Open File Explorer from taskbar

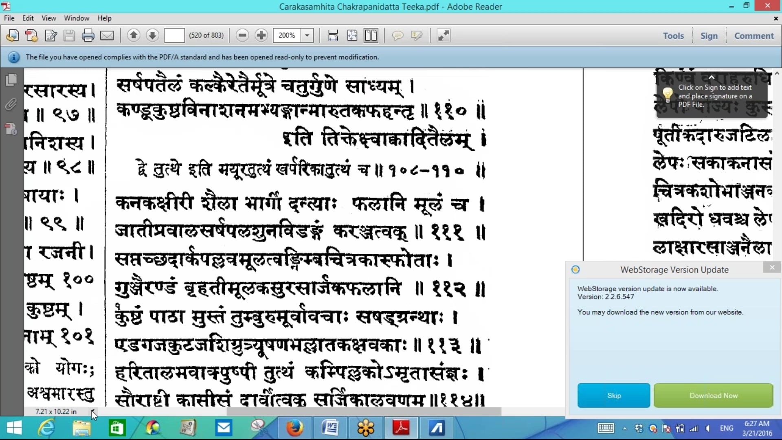tap(81, 428)
